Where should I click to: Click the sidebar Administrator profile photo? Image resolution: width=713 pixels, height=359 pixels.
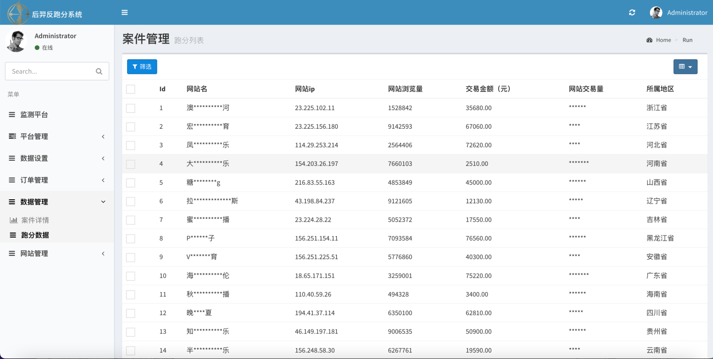click(17, 41)
